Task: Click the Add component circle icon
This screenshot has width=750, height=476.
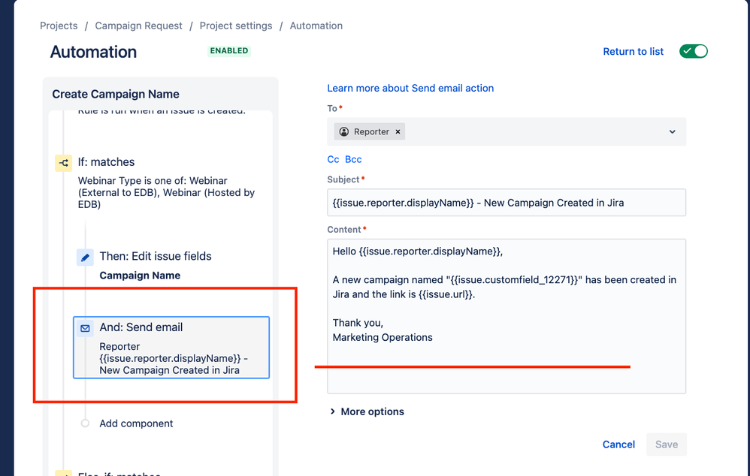Action: click(85, 423)
